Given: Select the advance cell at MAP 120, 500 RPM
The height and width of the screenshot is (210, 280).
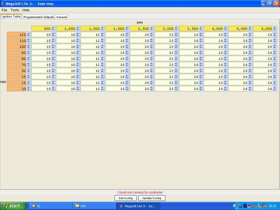Looking at the screenshot, I should coord(41,35).
